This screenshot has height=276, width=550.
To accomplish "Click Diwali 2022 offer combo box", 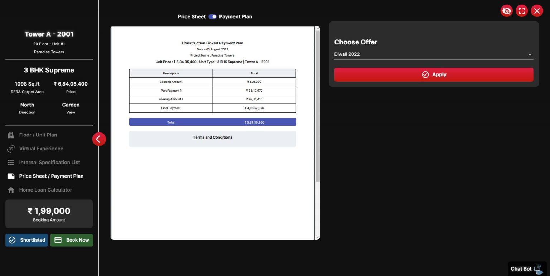I will (x=430, y=54).
